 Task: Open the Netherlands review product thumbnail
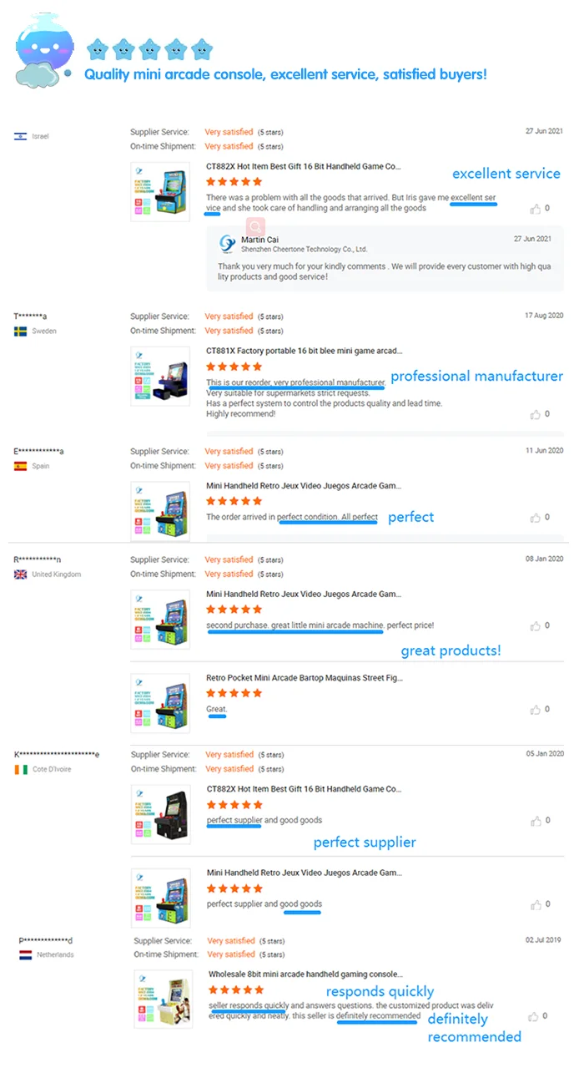coord(163,999)
